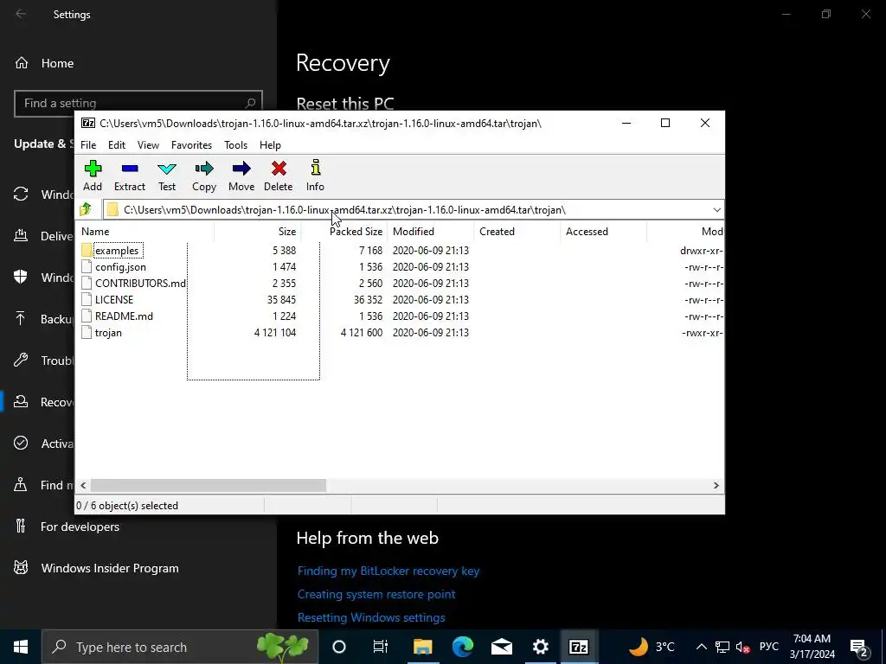Click the Settings back arrow

[21, 14]
